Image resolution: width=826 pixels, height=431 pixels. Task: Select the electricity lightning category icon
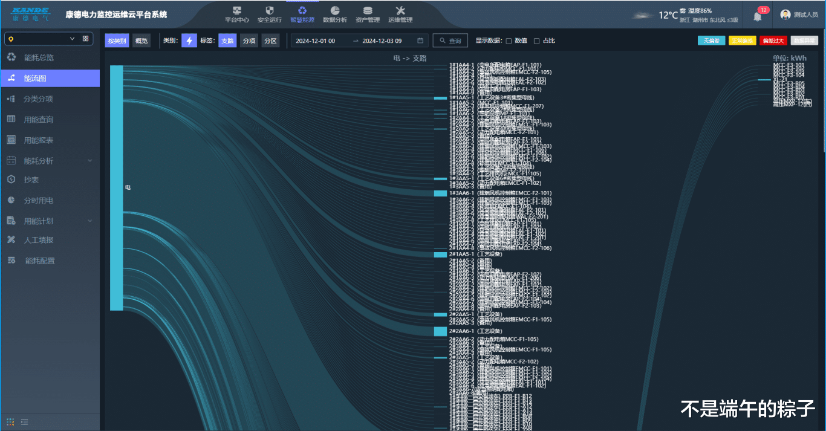pyautogui.click(x=189, y=41)
